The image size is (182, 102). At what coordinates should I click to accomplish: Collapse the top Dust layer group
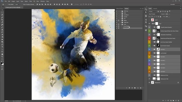[151, 24]
